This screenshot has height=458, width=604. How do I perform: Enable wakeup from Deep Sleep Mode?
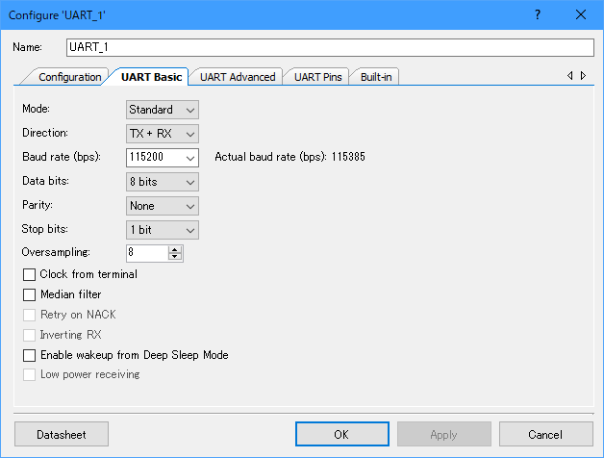click(x=30, y=355)
